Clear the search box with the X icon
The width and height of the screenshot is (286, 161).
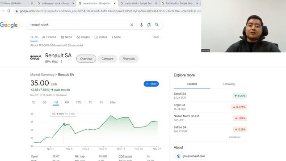[x=131, y=25]
